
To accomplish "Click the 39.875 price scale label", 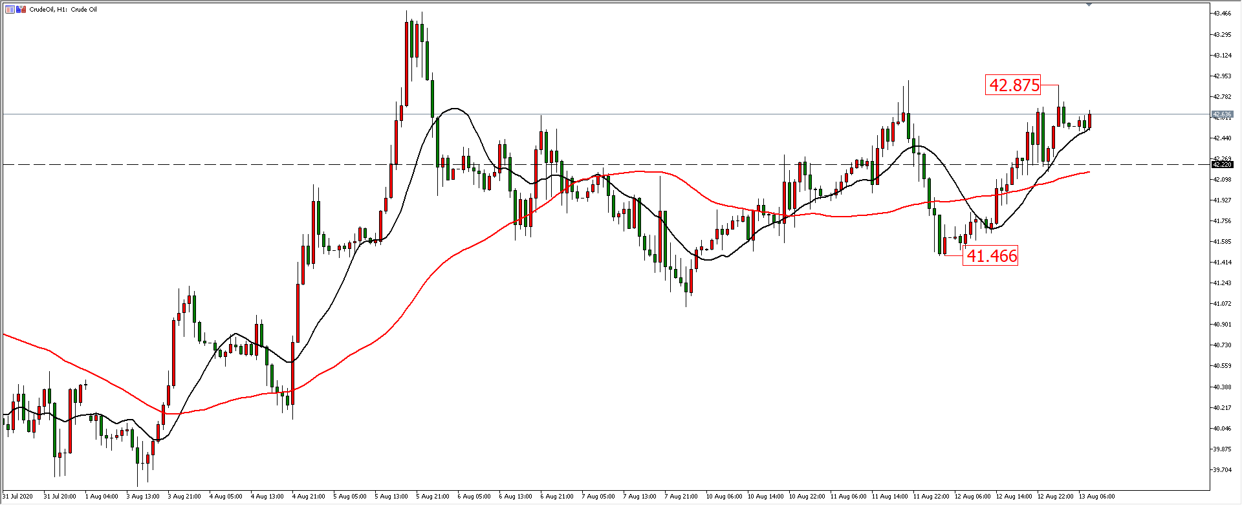I will [x=1222, y=449].
